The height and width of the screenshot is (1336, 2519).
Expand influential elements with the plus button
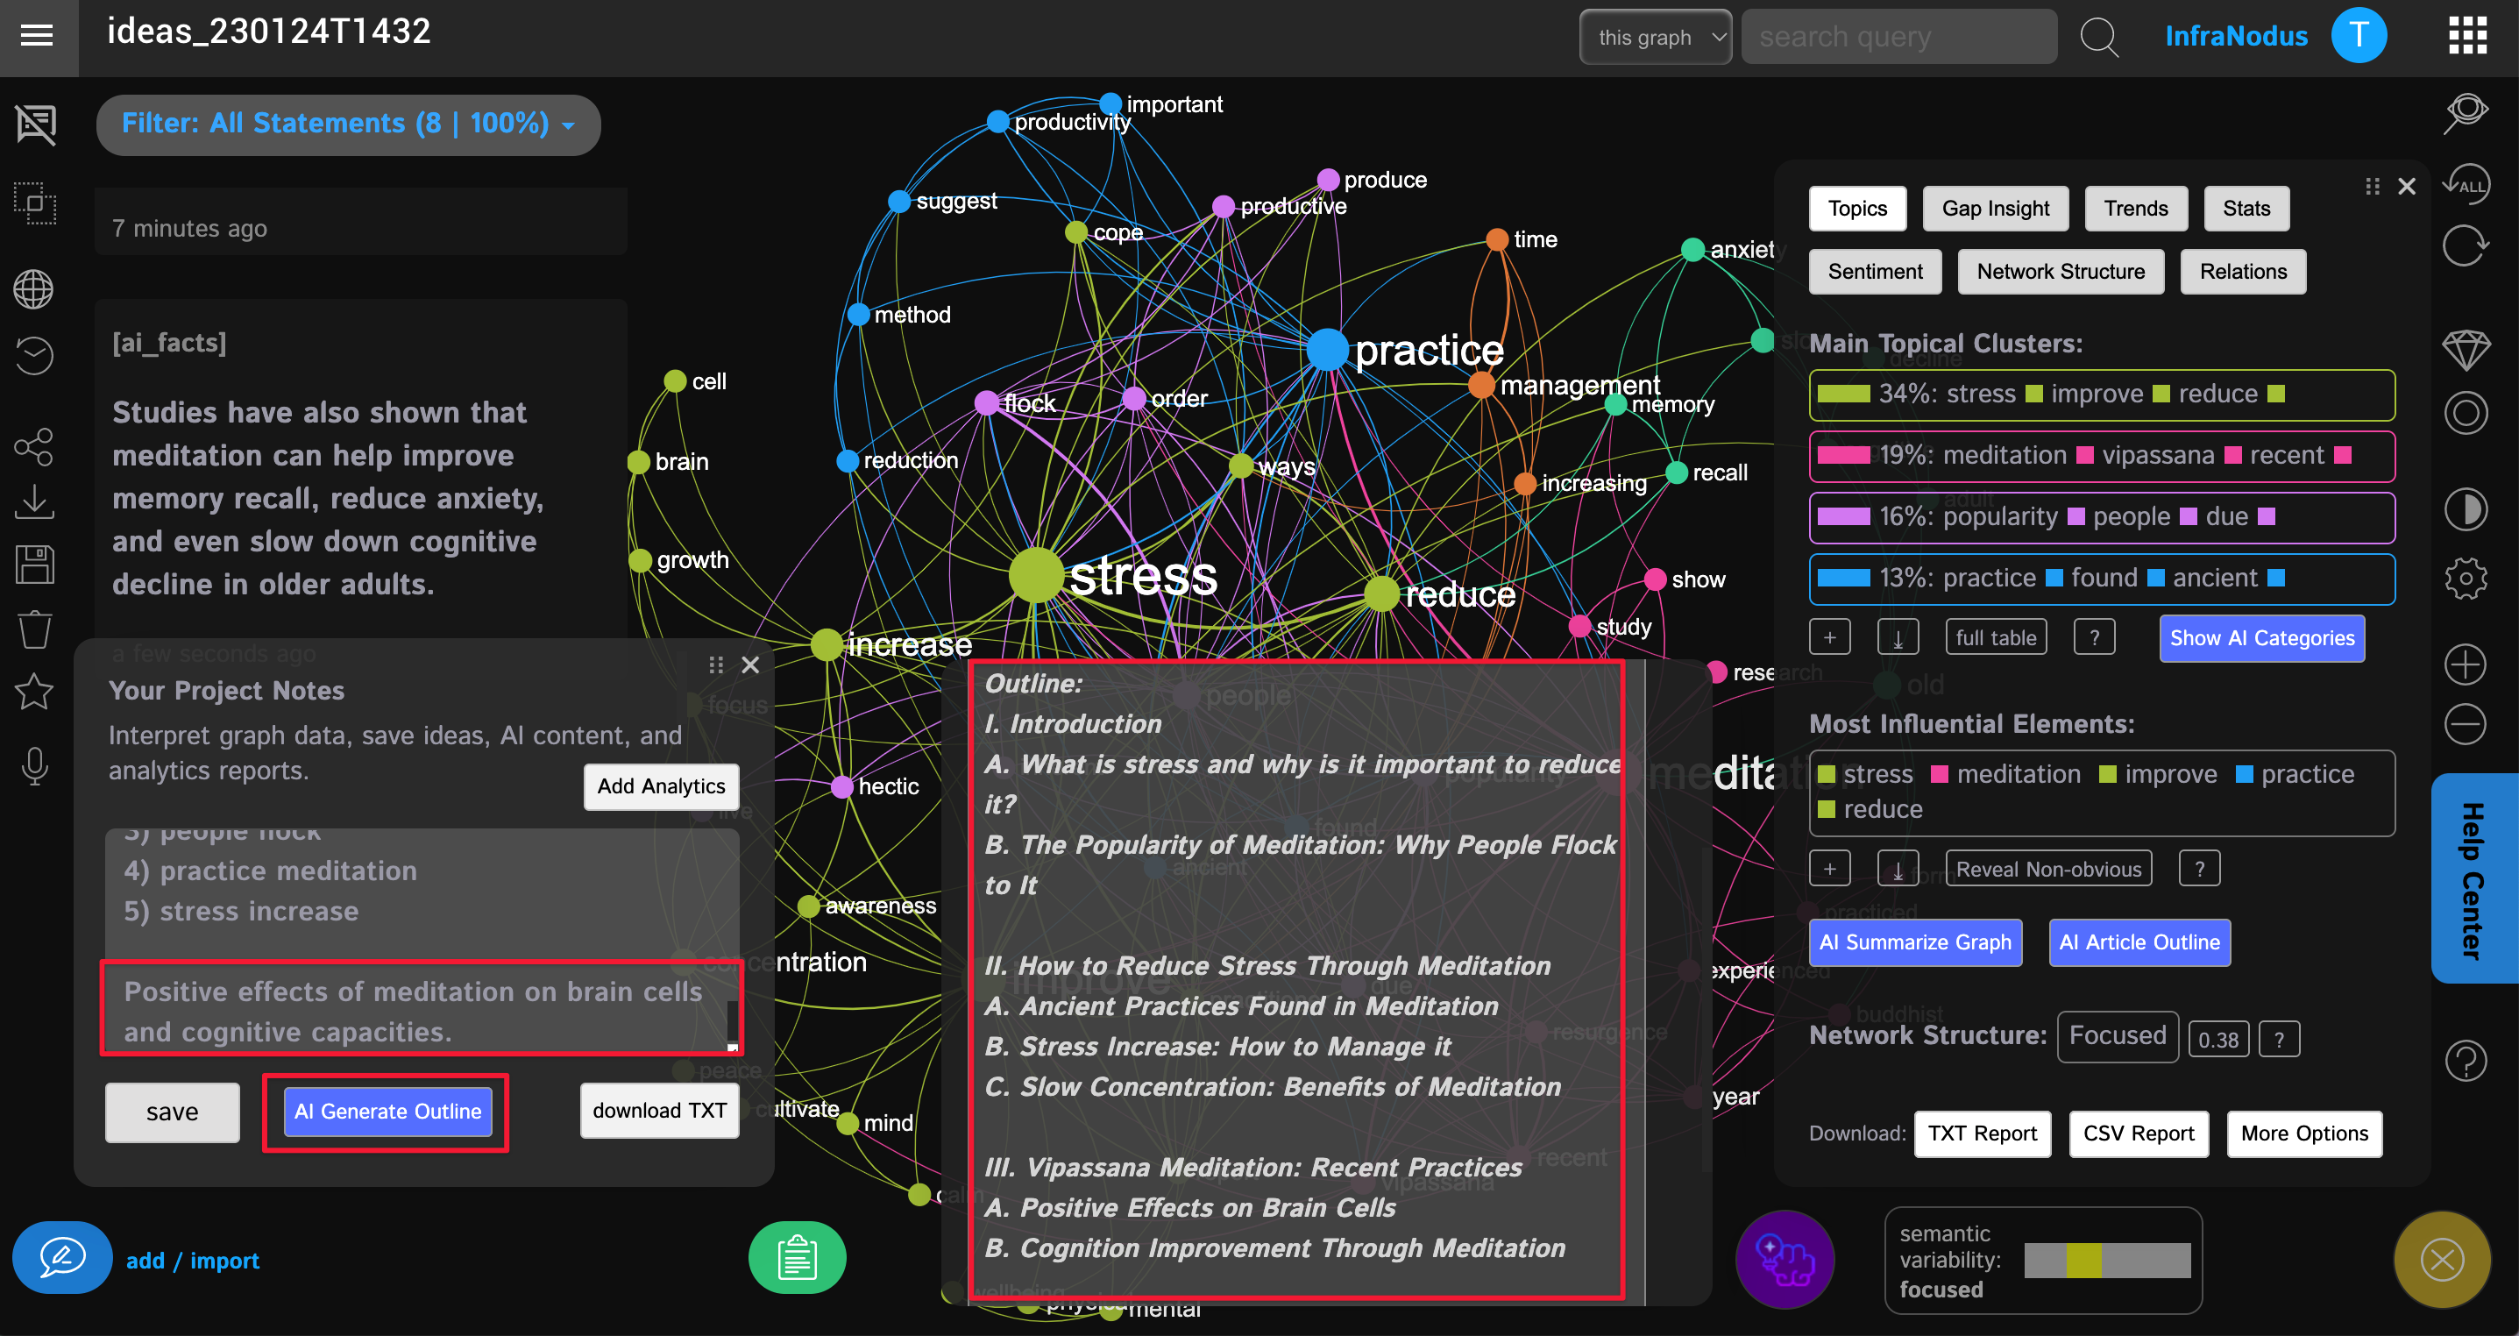[1829, 869]
